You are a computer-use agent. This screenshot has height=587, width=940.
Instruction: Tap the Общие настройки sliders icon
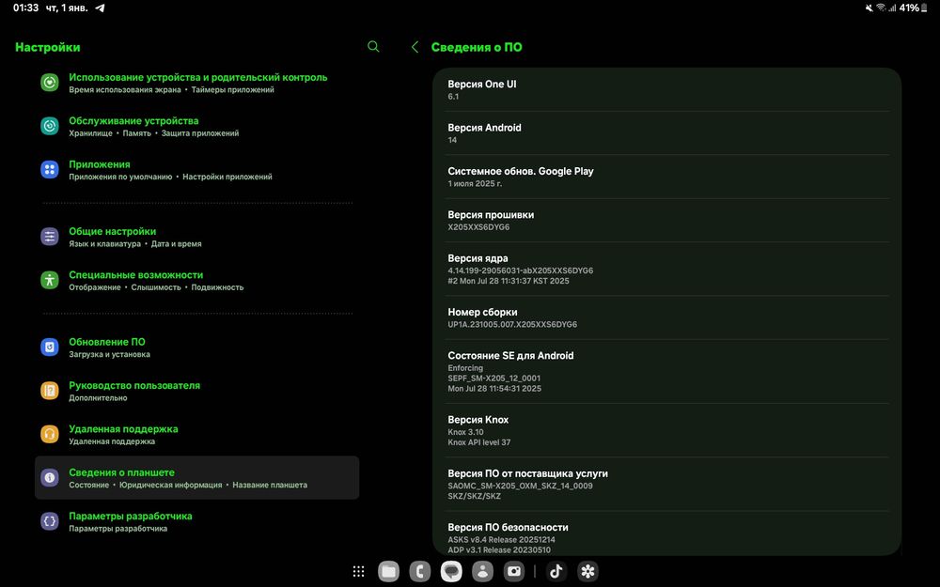50,237
